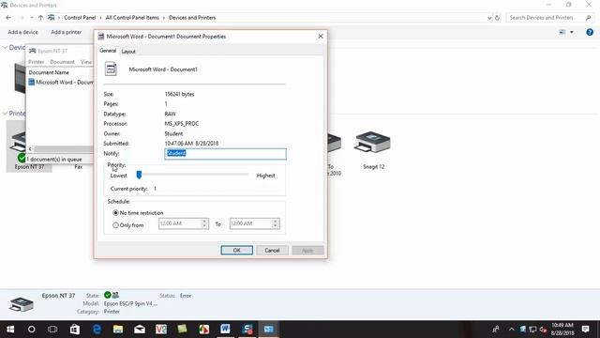Image resolution: width=600 pixels, height=338 pixels.
Task: Select the Only from schedule option
Action: click(x=128, y=225)
